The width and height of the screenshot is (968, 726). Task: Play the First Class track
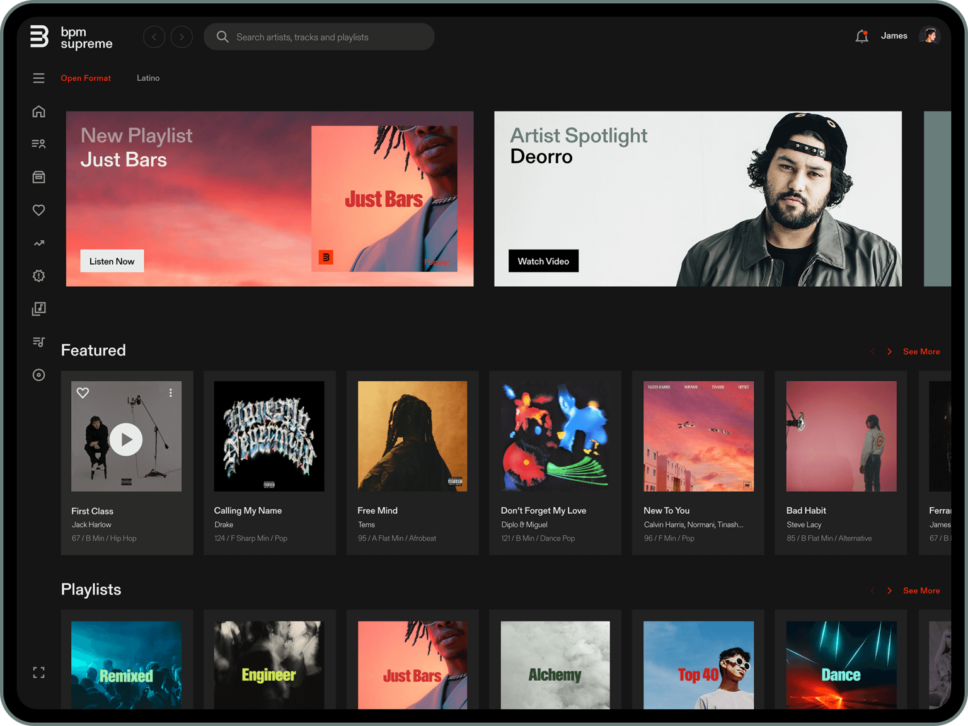126,439
